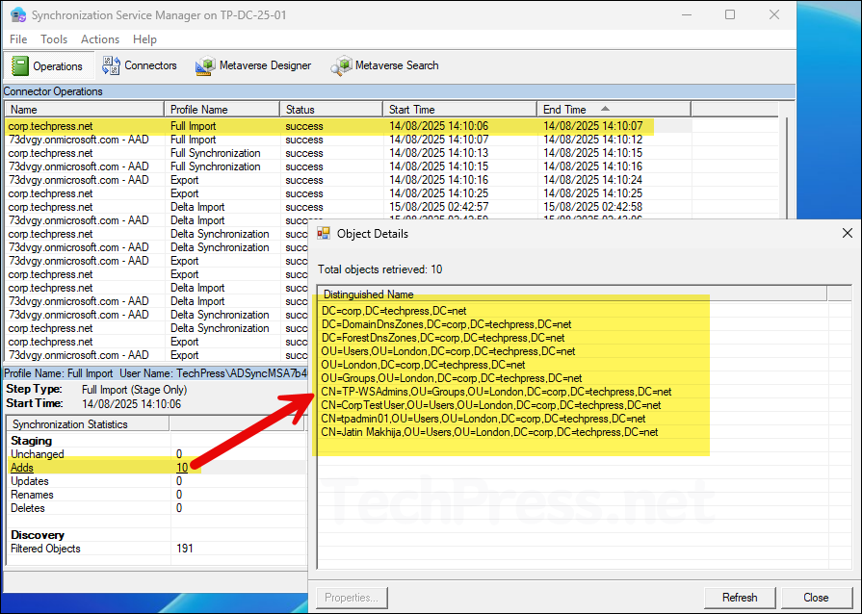Select the CN=CorpTestUser entry
The height and width of the screenshot is (614, 862).
pos(491,405)
